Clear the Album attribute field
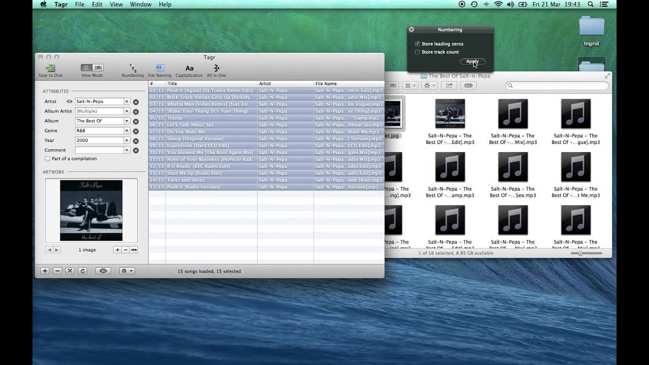The image size is (649, 365). (136, 121)
